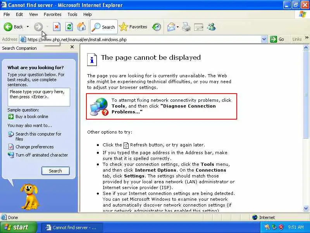Click the 9:51 AM system clock
The width and height of the screenshot is (310, 233).
click(x=296, y=227)
